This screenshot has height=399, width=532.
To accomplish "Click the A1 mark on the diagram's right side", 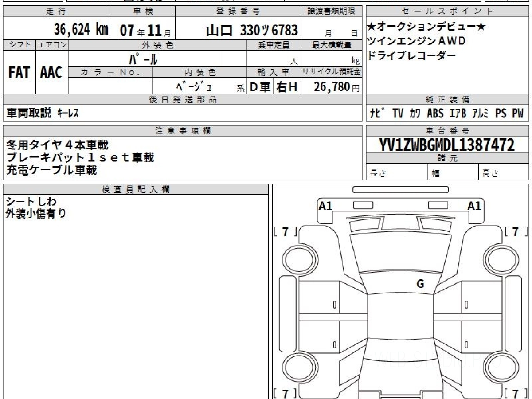I will [x=474, y=206].
